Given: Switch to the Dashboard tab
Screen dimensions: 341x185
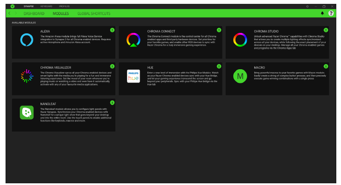Looking at the screenshot, I should [34, 14].
